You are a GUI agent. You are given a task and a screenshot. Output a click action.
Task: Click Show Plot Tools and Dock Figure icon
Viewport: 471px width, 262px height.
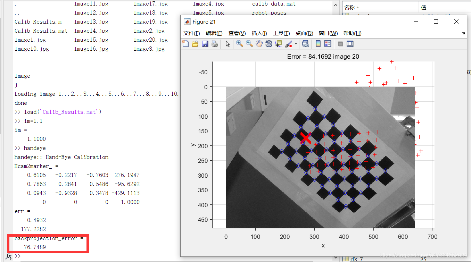350,44
